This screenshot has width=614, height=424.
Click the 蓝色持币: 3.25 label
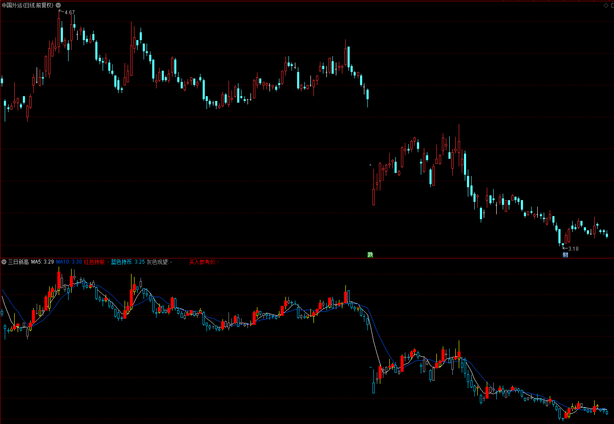coord(128,262)
